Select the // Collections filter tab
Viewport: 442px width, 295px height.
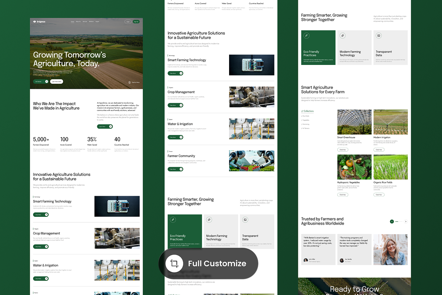point(308,111)
